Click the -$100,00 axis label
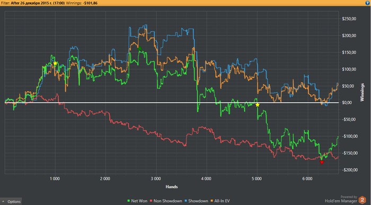The width and height of the screenshot is (371, 205). (x=350, y=136)
